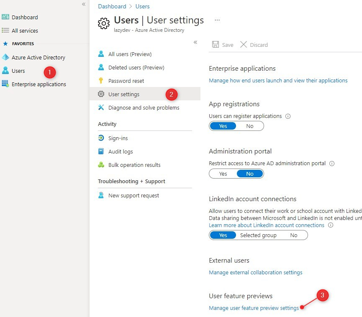Set Users can register applications to No
This screenshot has width=362, height=317.
coord(250,126)
